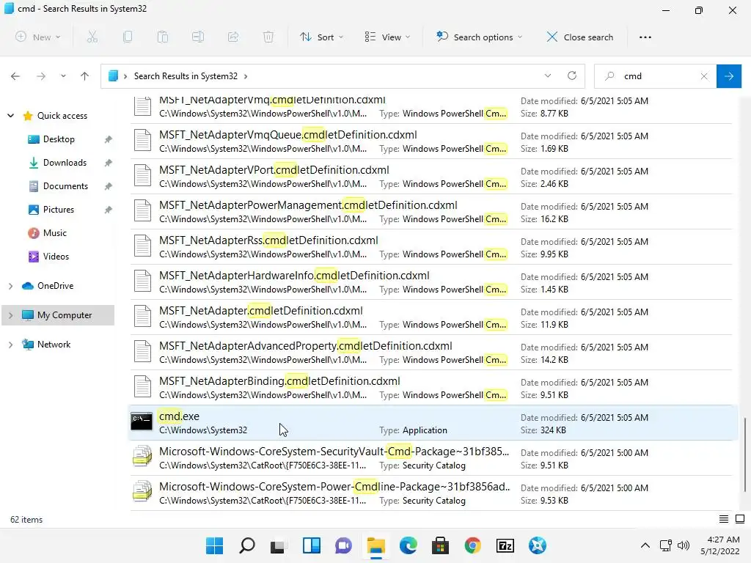The width and height of the screenshot is (751, 563).
Task: Select Pictures in Quick access
Action: tap(58, 209)
